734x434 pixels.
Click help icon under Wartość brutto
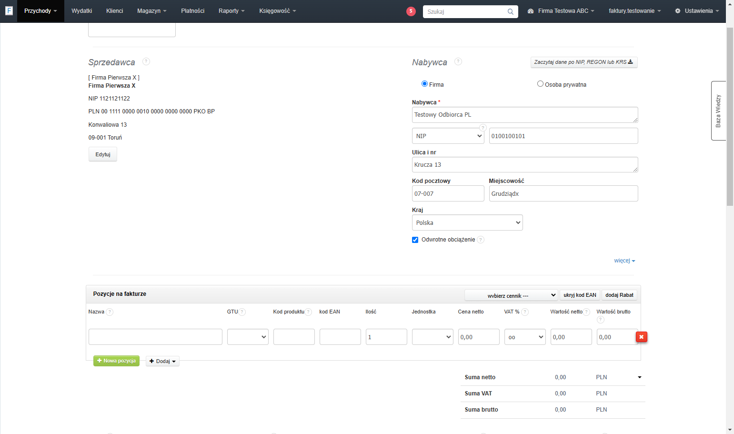(x=600, y=320)
